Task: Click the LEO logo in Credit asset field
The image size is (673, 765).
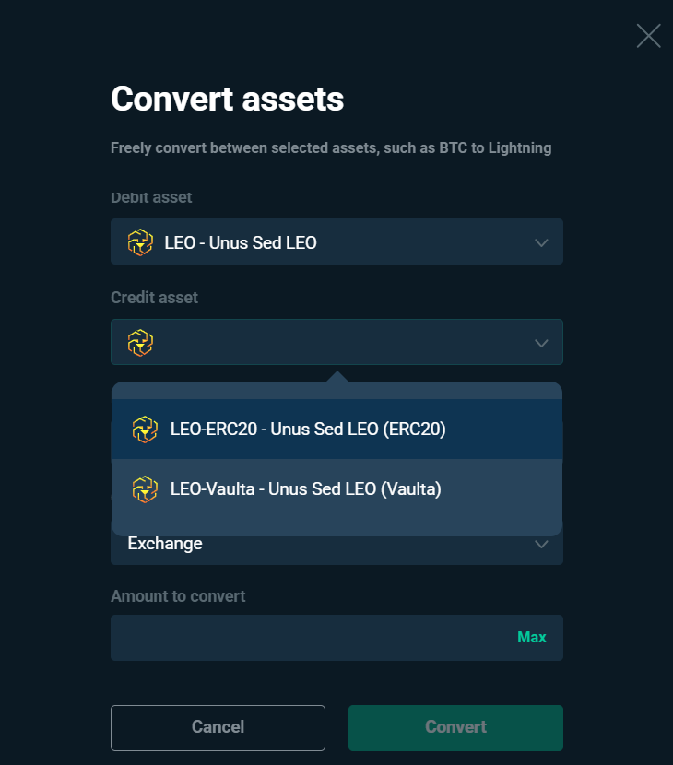Action: point(140,343)
